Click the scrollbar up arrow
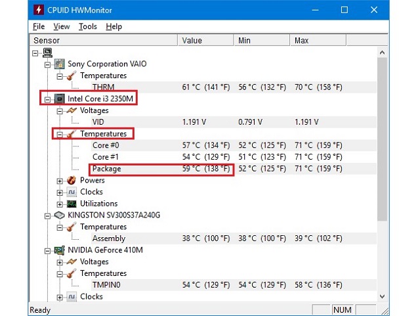 pos(382,53)
